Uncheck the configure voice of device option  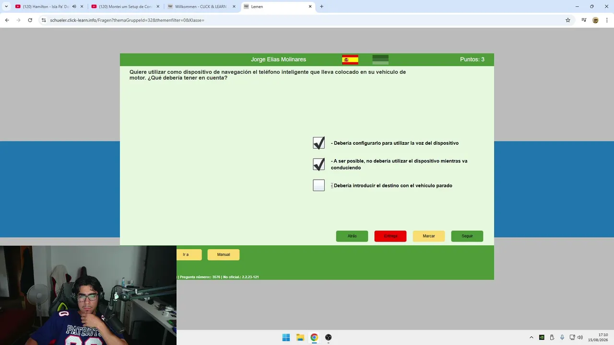[x=319, y=143]
